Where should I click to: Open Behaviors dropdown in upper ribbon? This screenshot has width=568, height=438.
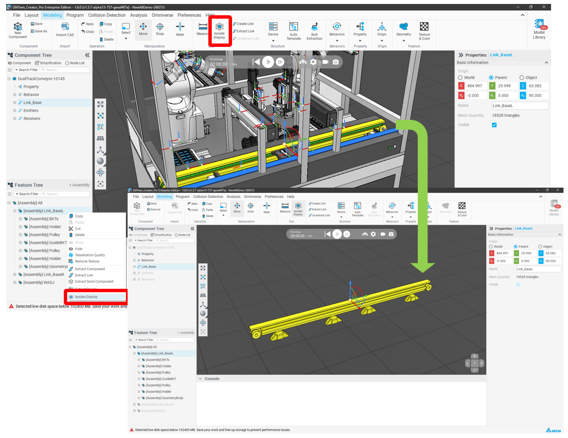point(337,40)
